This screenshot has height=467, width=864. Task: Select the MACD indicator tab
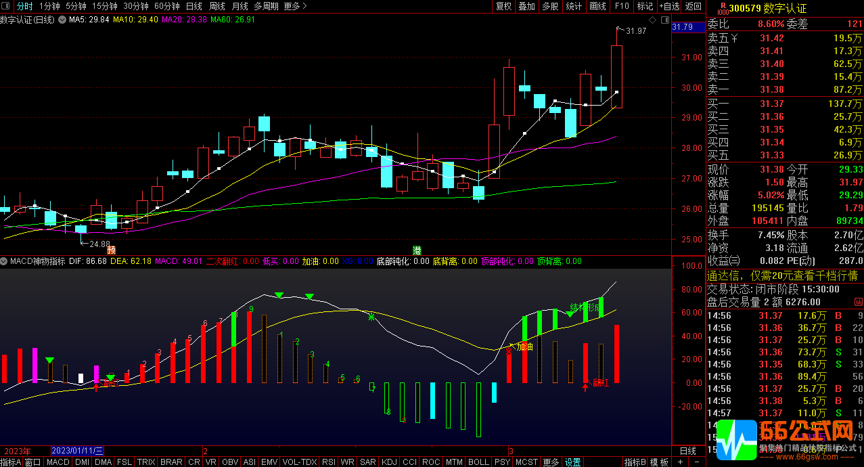tap(58, 462)
